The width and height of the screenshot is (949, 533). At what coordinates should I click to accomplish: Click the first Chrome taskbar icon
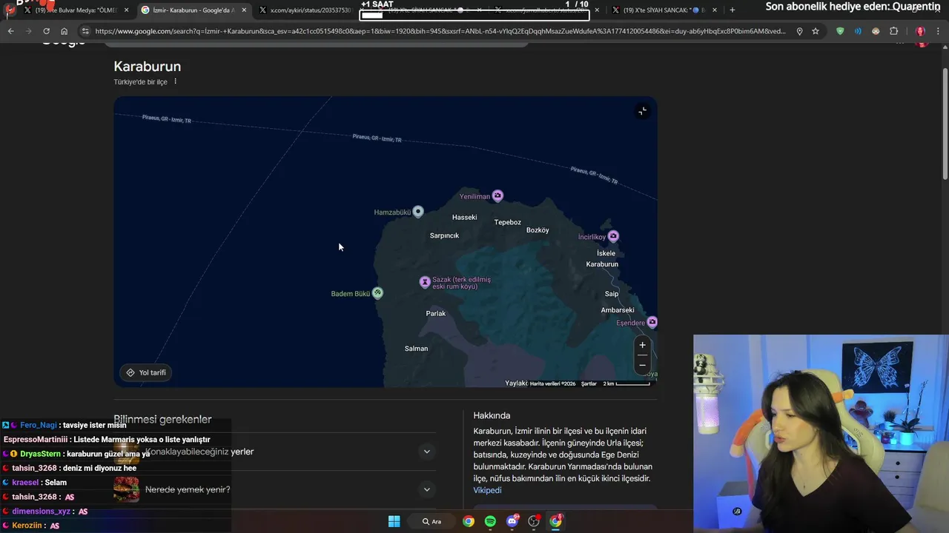(469, 521)
